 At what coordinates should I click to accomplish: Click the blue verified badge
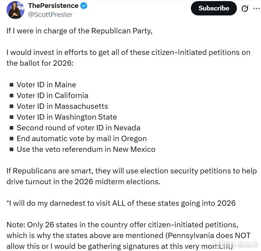[83, 6]
